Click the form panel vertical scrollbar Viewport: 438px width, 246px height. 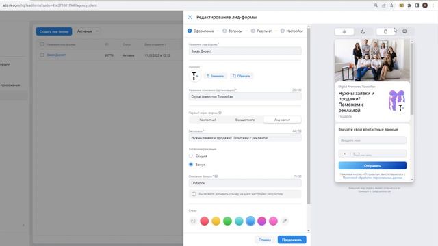click(x=309, y=116)
